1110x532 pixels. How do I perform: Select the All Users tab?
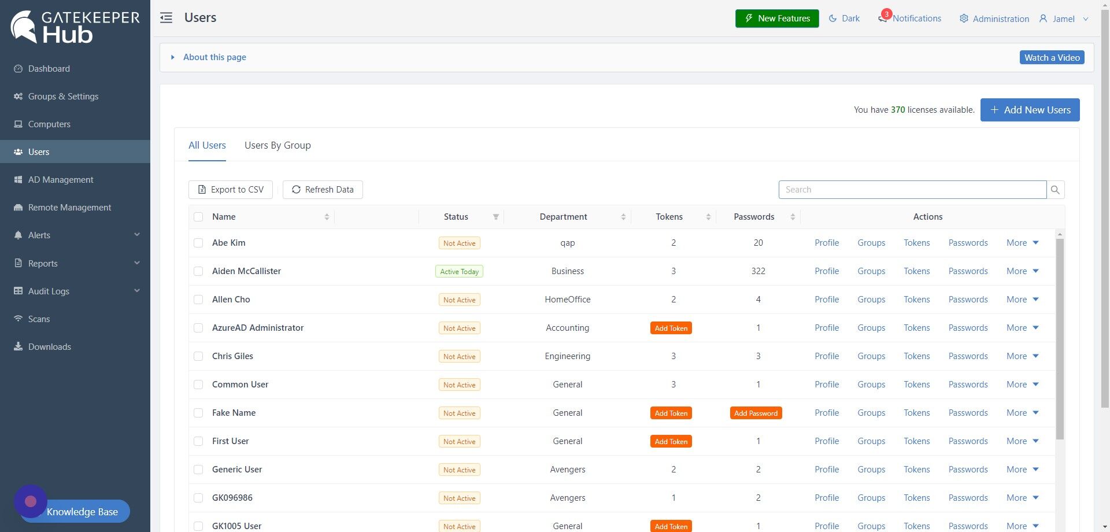[x=207, y=145]
